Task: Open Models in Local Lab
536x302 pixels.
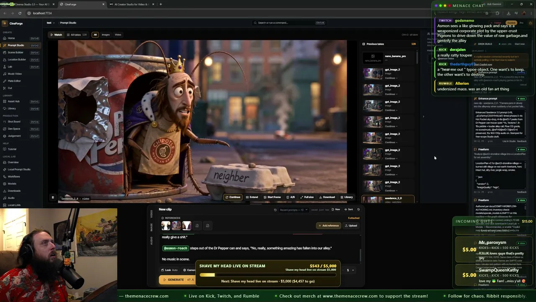Action: pyautogui.click(x=21, y=184)
